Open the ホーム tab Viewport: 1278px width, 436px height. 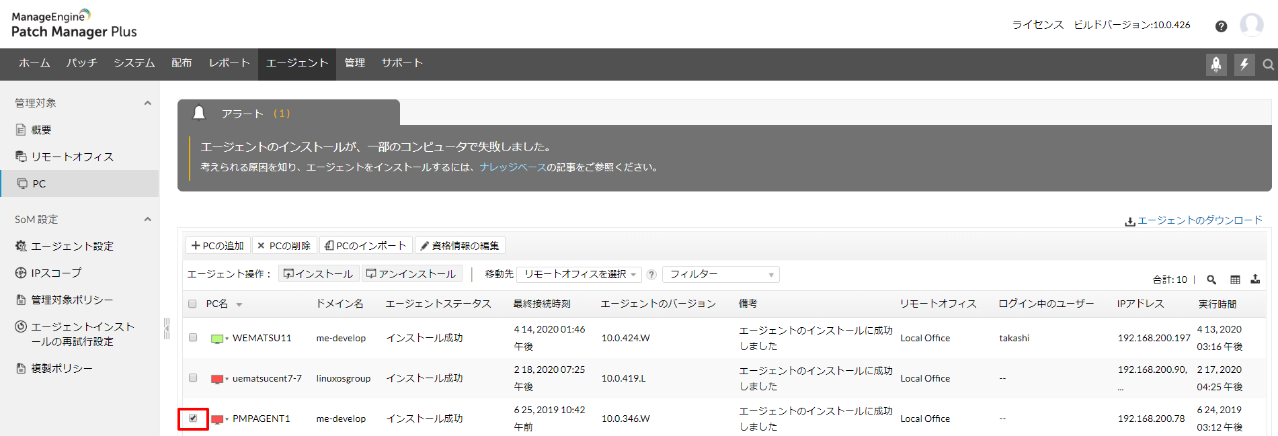pyautogui.click(x=34, y=63)
